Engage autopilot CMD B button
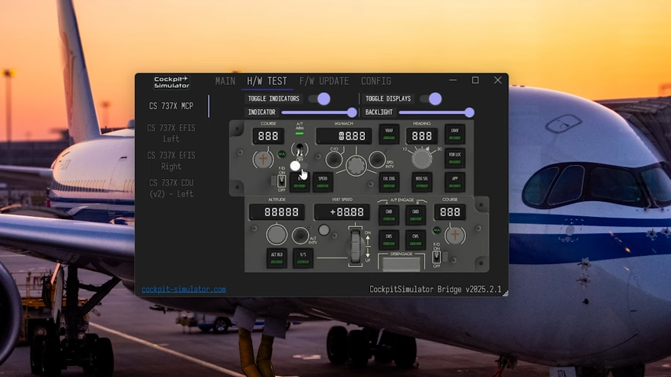Image resolution: width=671 pixels, height=377 pixels. click(415, 215)
